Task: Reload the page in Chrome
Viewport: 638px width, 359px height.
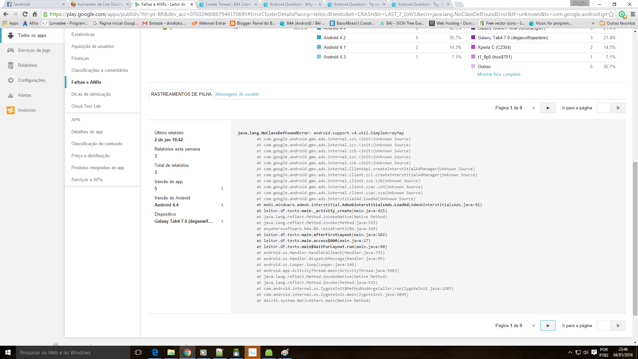Action: pyautogui.click(x=25, y=14)
